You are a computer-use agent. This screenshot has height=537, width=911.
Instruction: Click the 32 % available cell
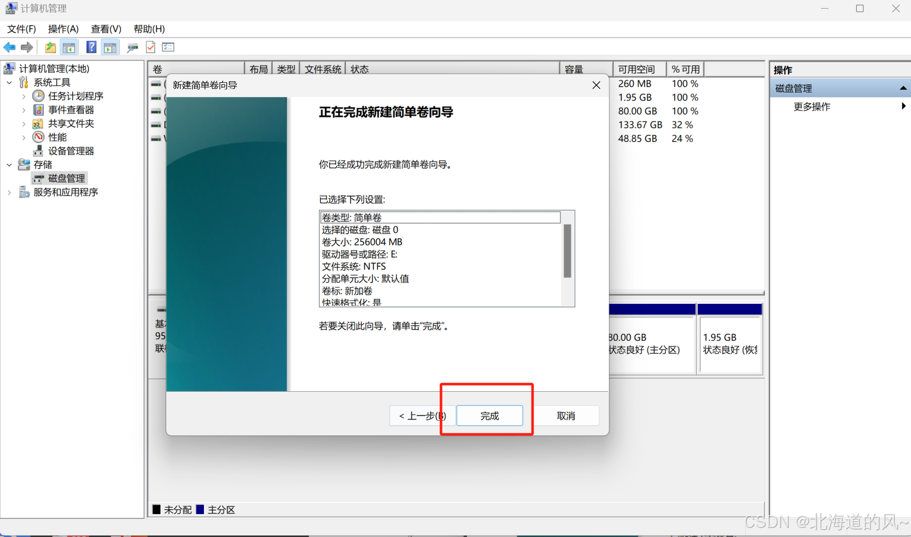(x=682, y=124)
